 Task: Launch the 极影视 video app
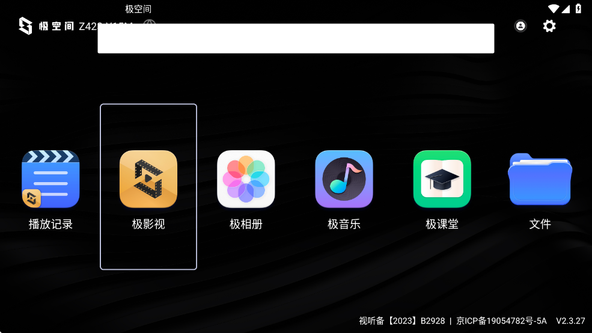148,179
